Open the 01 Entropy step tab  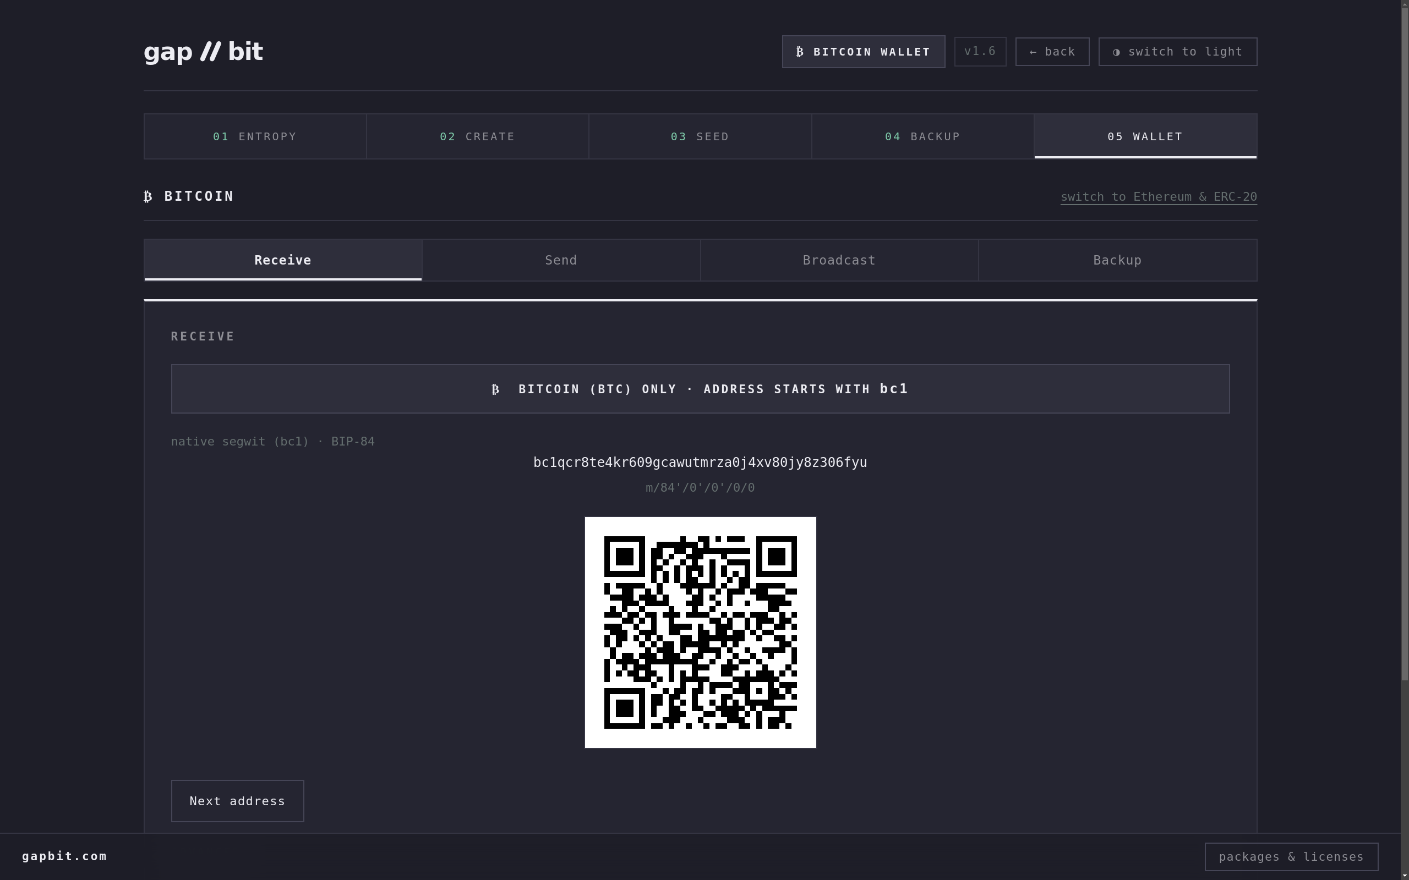pos(255,136)
